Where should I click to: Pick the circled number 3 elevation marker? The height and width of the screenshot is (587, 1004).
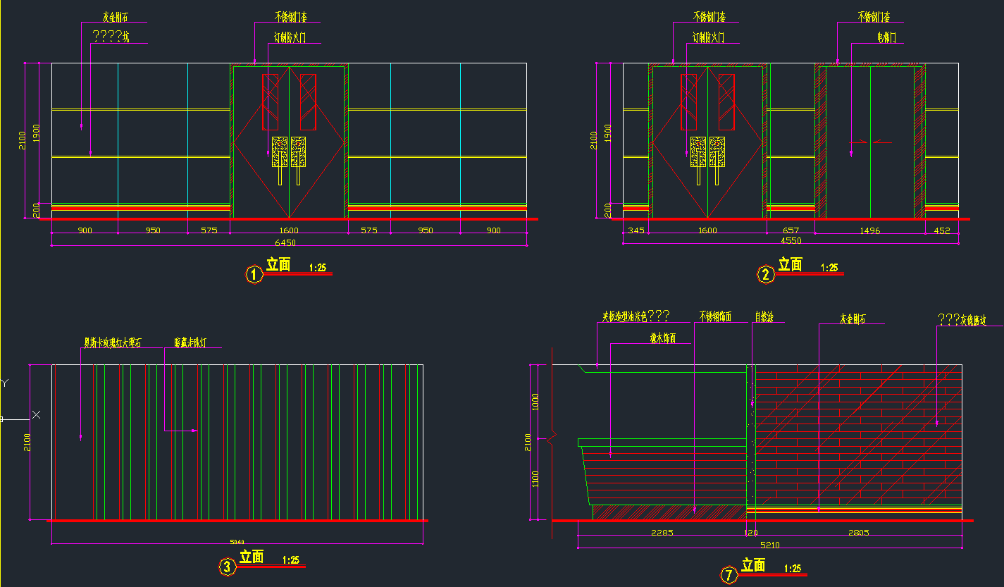(227, 567)
